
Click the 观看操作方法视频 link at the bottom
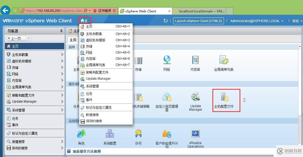coord(86,151)
